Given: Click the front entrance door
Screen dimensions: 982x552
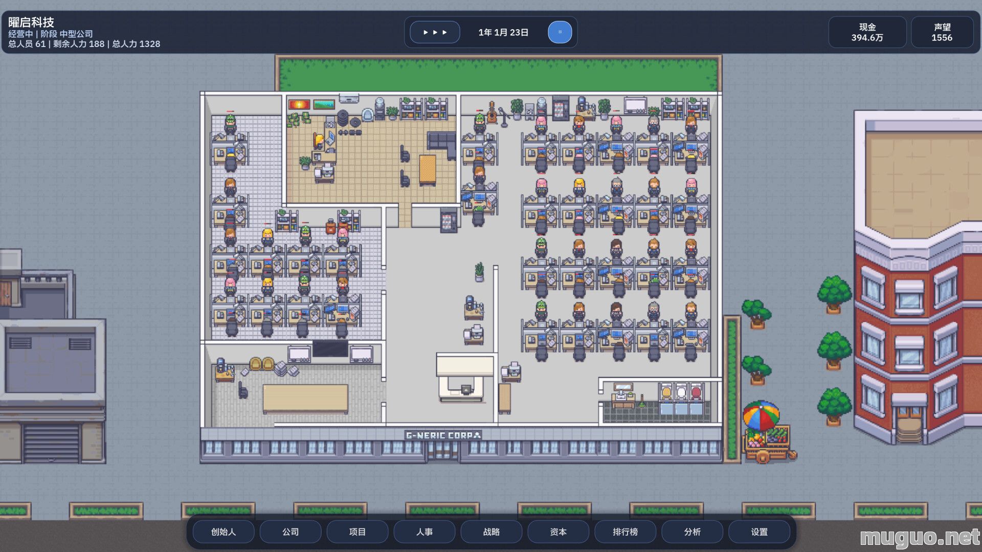Looking at the screenshot, I should click(443, 450).
